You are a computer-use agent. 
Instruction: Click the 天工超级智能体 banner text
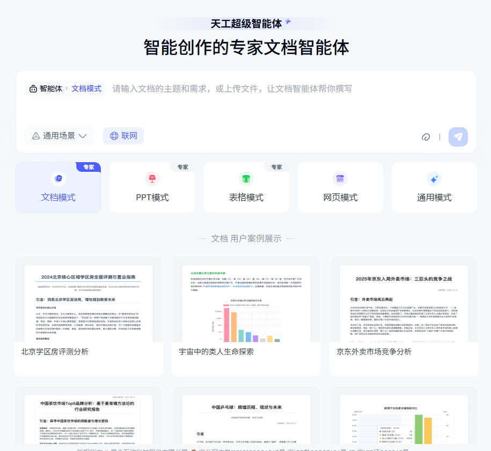246,24
